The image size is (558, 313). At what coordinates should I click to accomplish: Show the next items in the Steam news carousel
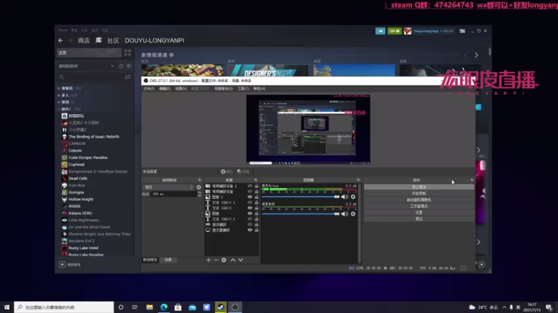click(476, 56)
